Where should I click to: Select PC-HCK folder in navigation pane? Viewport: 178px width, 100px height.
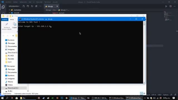click(x=11, y=56)
